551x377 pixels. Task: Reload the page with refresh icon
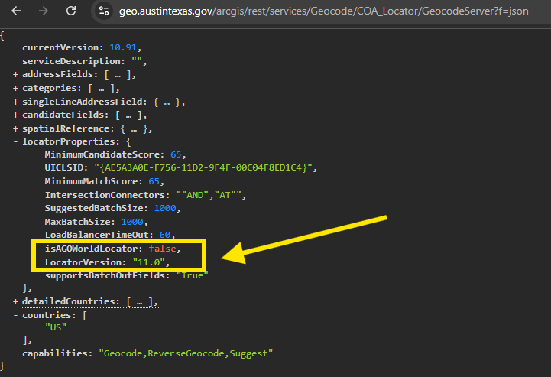point(71,11)
